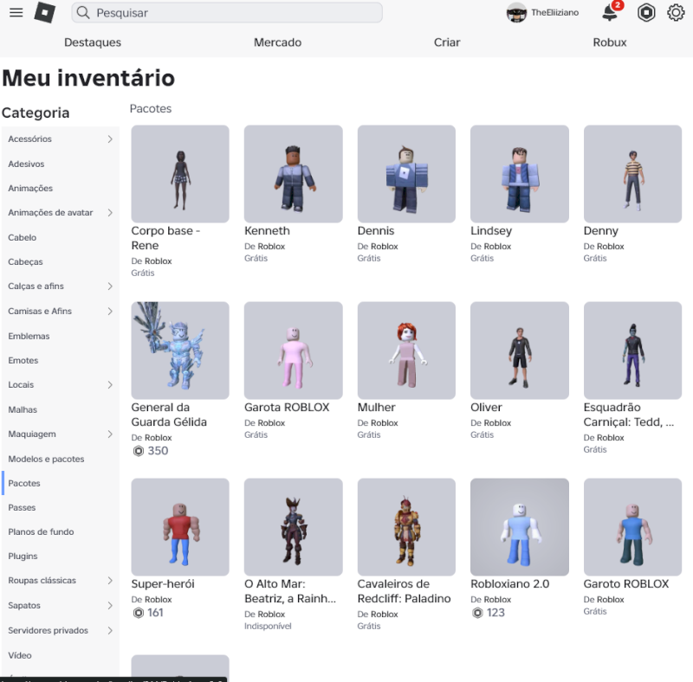The height and width of the screenshot is (682, 693).
Task: Open Corpo base - Rene thumbnail
Action: (180, 174)
